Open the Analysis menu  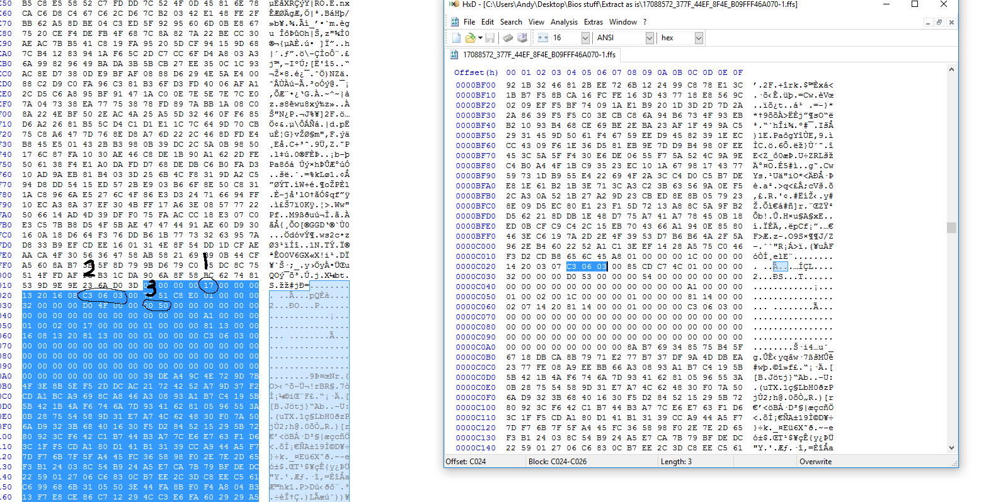[564, 22]
